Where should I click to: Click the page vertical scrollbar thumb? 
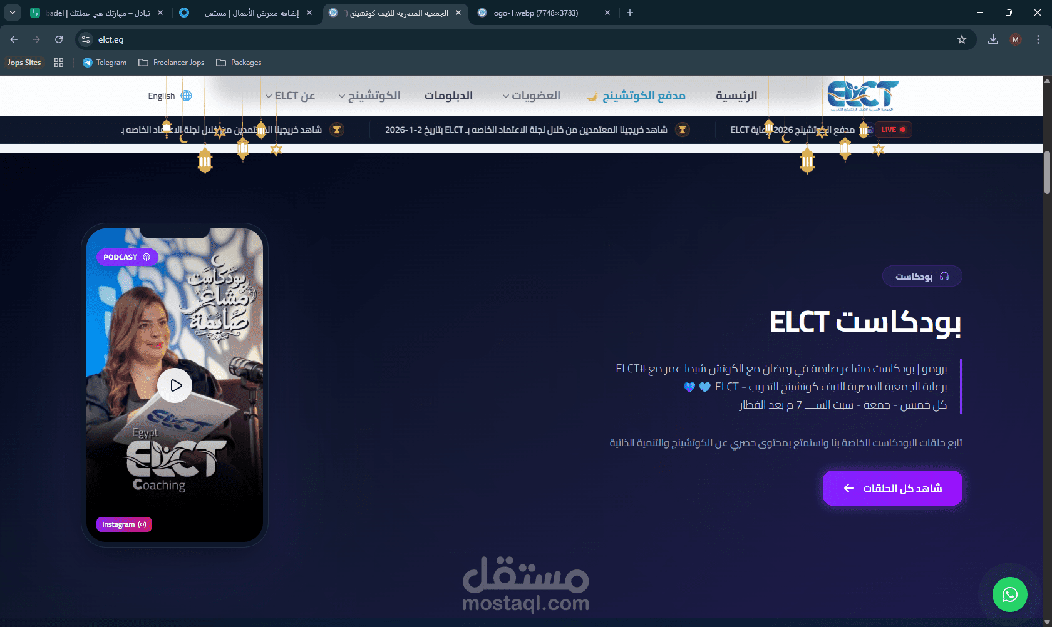click(1047, 172)
